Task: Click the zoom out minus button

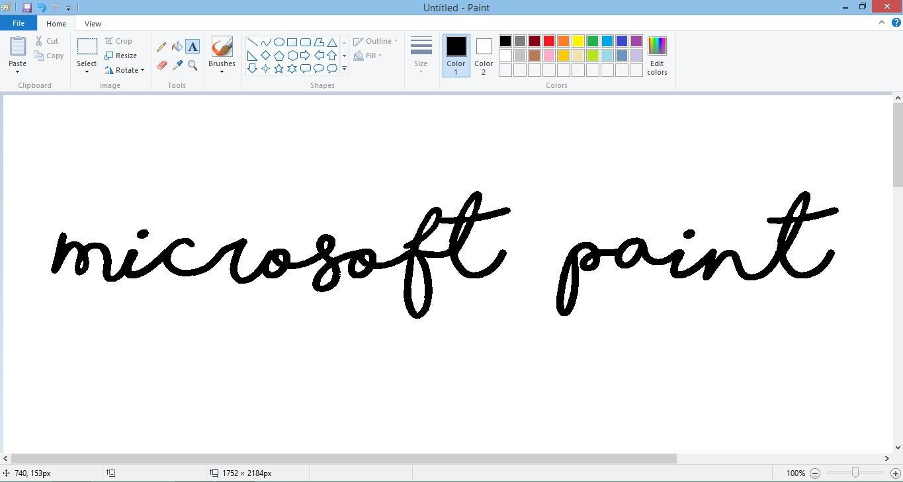Action: click(x=815, y=473)
